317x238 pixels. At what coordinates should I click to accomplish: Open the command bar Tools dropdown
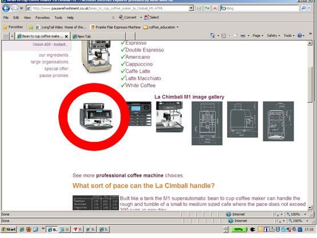pos(289,36)
